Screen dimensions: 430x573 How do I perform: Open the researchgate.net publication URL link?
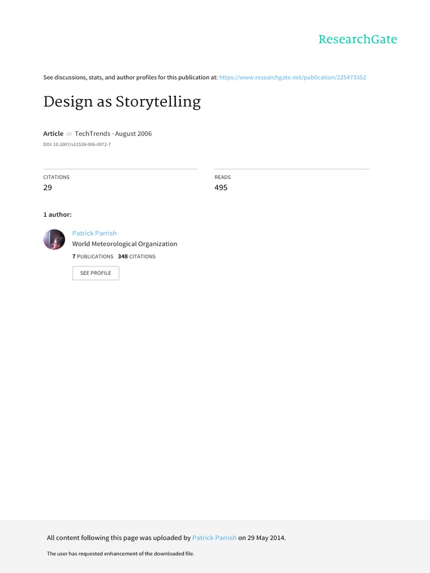coord(292,77)
